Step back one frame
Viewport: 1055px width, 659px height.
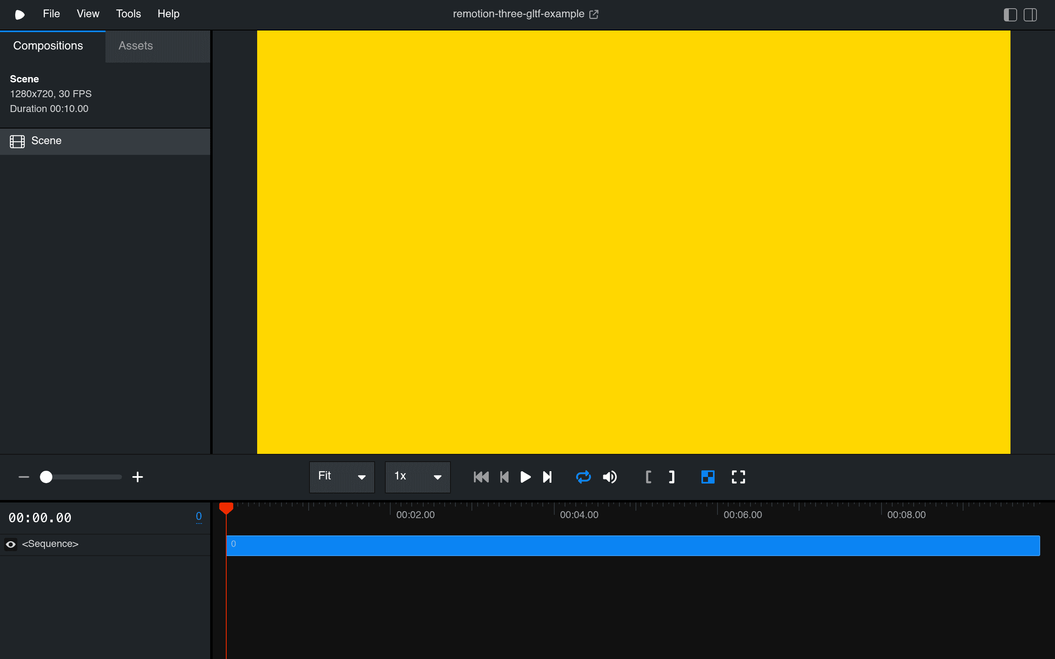pos(504,477)
